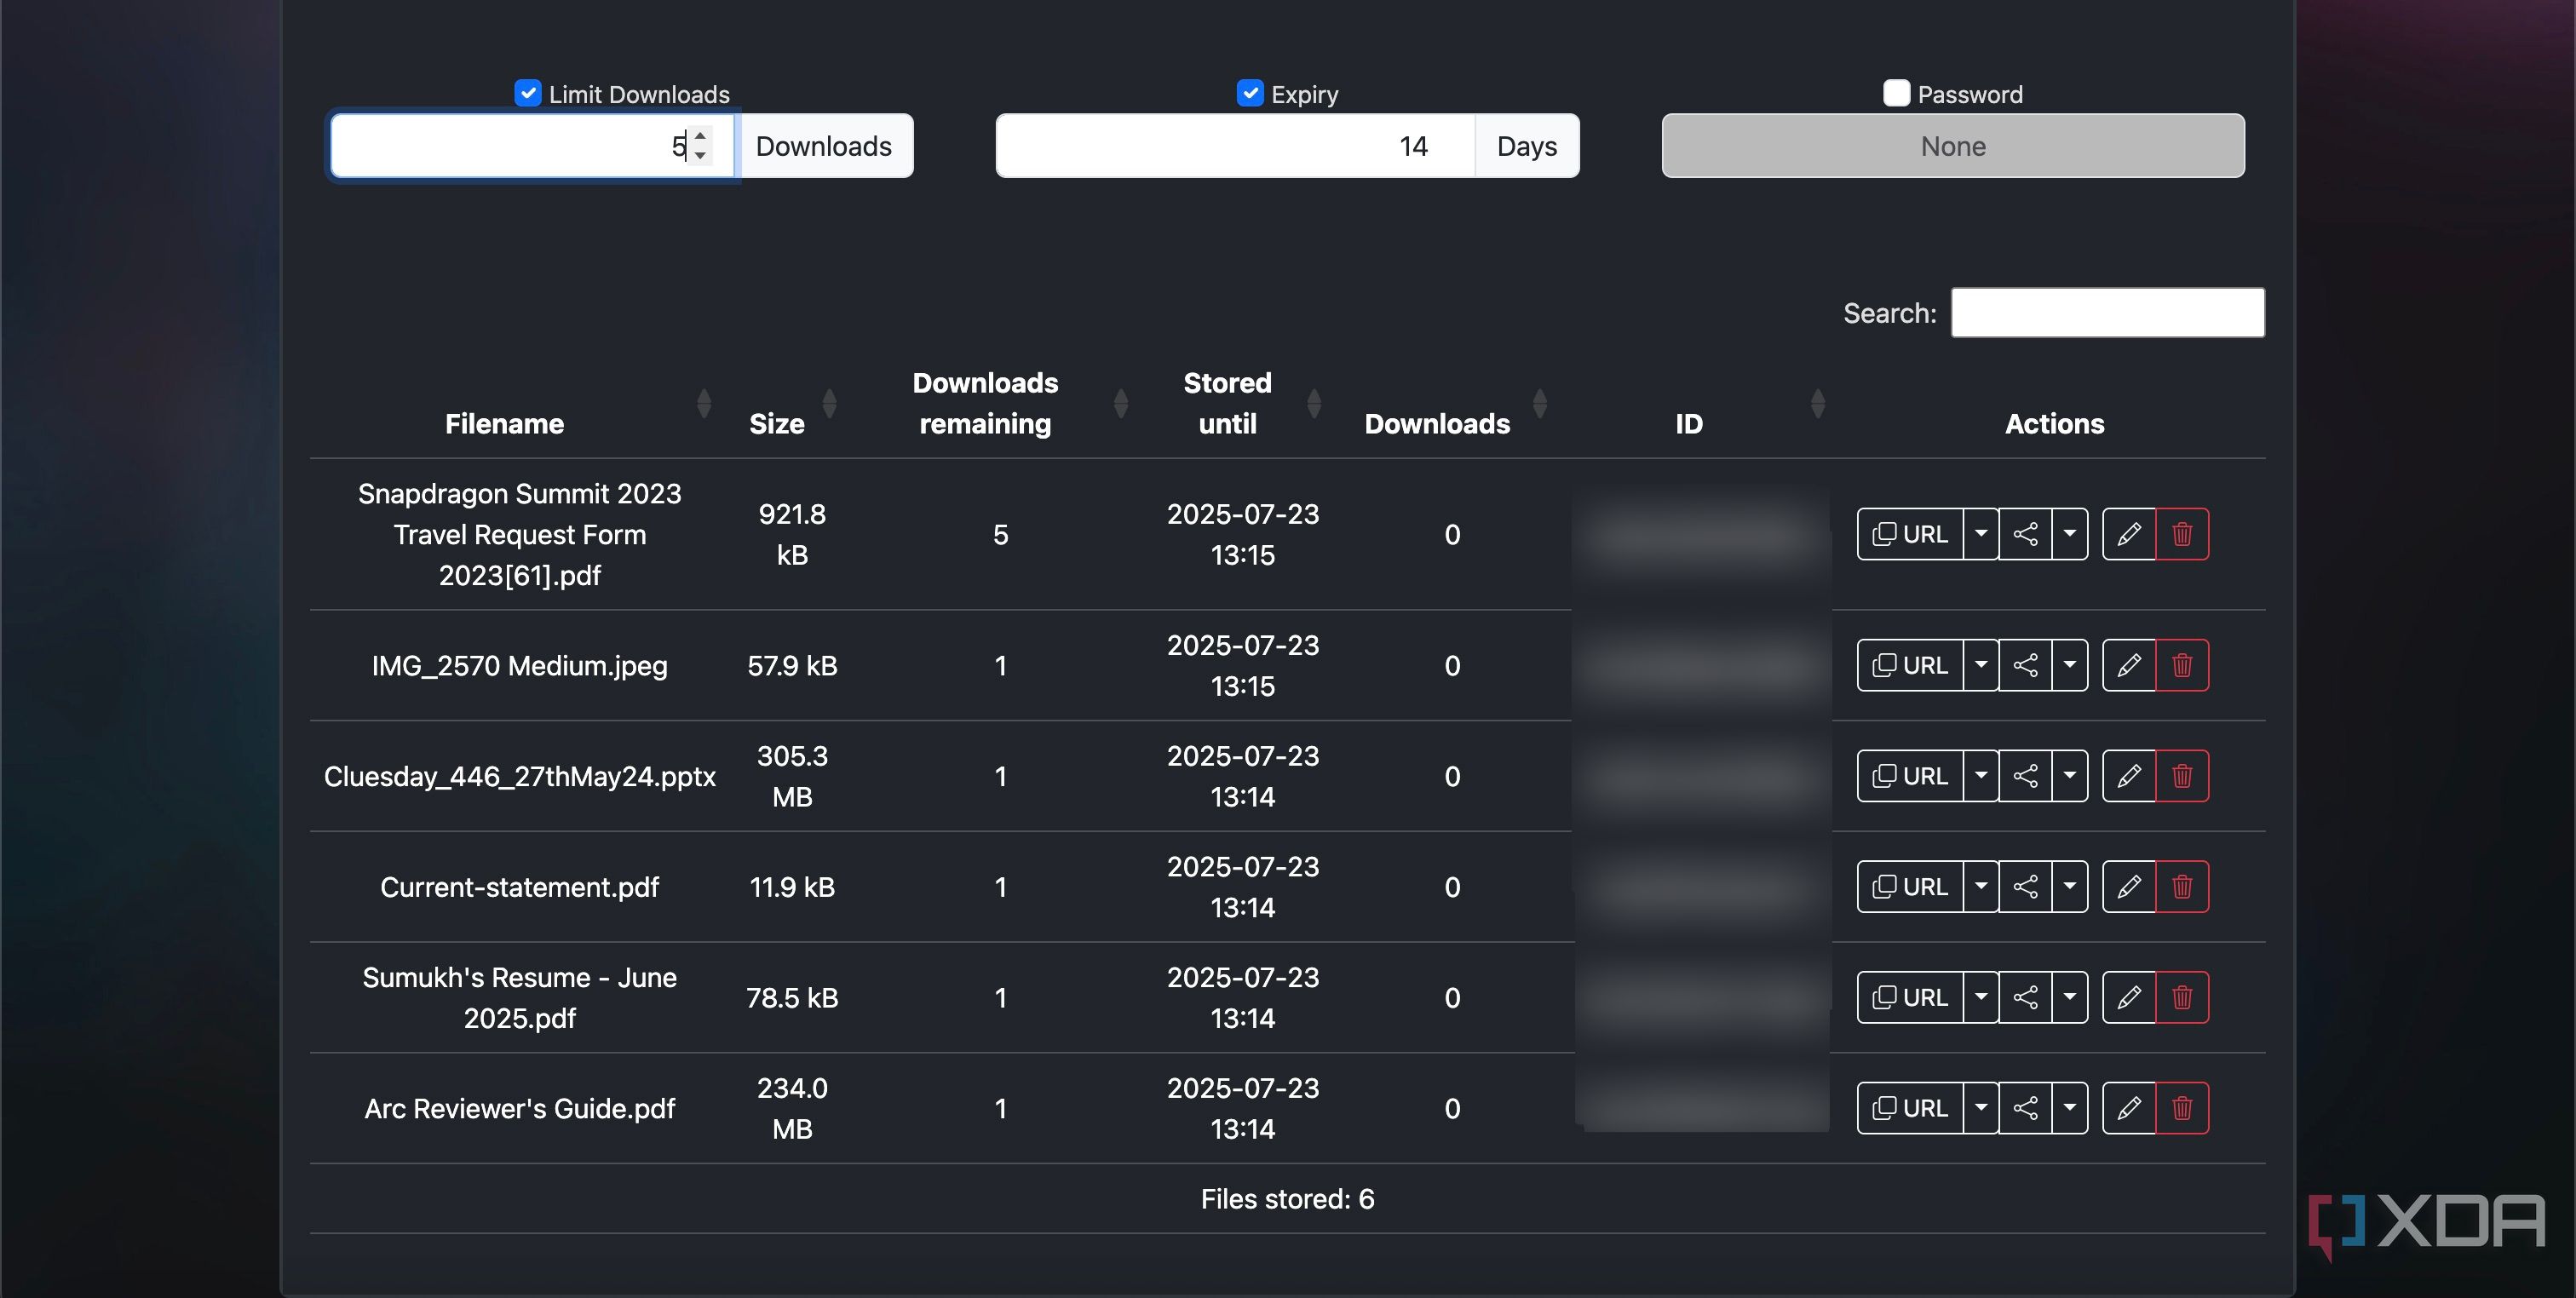Edit Sumukh's Resume pdf entry

click(2129, 997)
